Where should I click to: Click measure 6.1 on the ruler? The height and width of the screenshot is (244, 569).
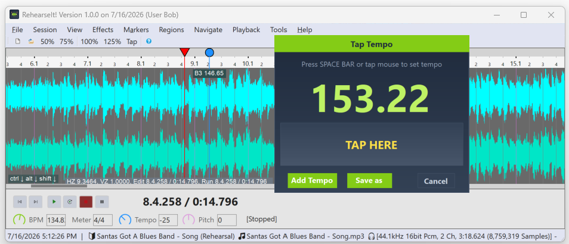pos(34,63)
